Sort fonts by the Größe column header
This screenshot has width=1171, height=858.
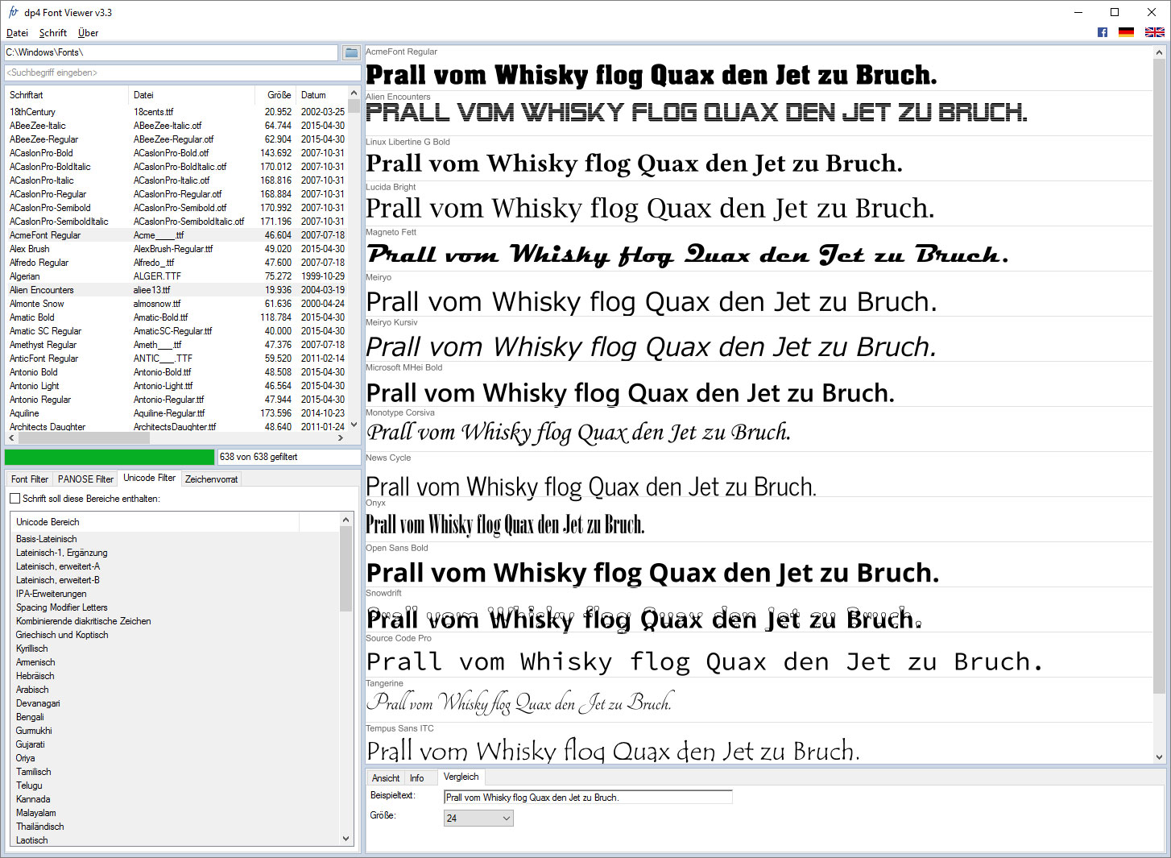279,95
